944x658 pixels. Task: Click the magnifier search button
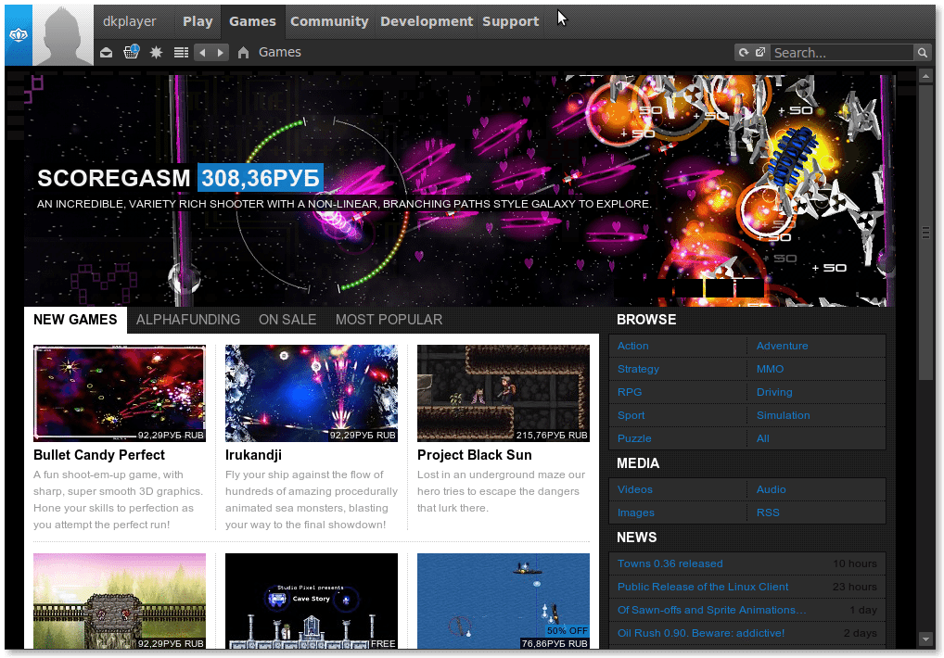tap(922, 53)
